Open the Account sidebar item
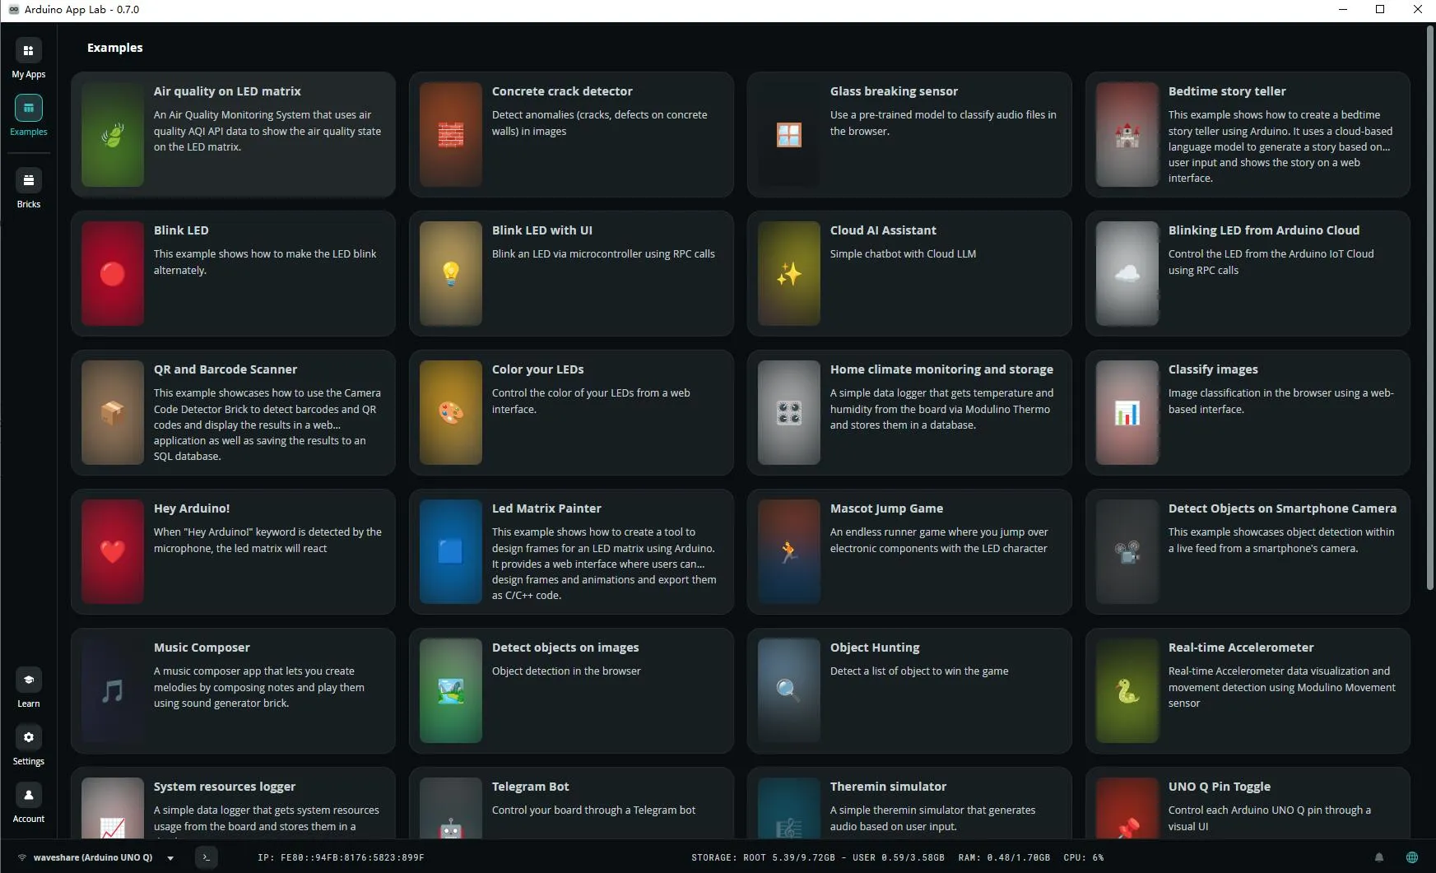 (28, 803)
